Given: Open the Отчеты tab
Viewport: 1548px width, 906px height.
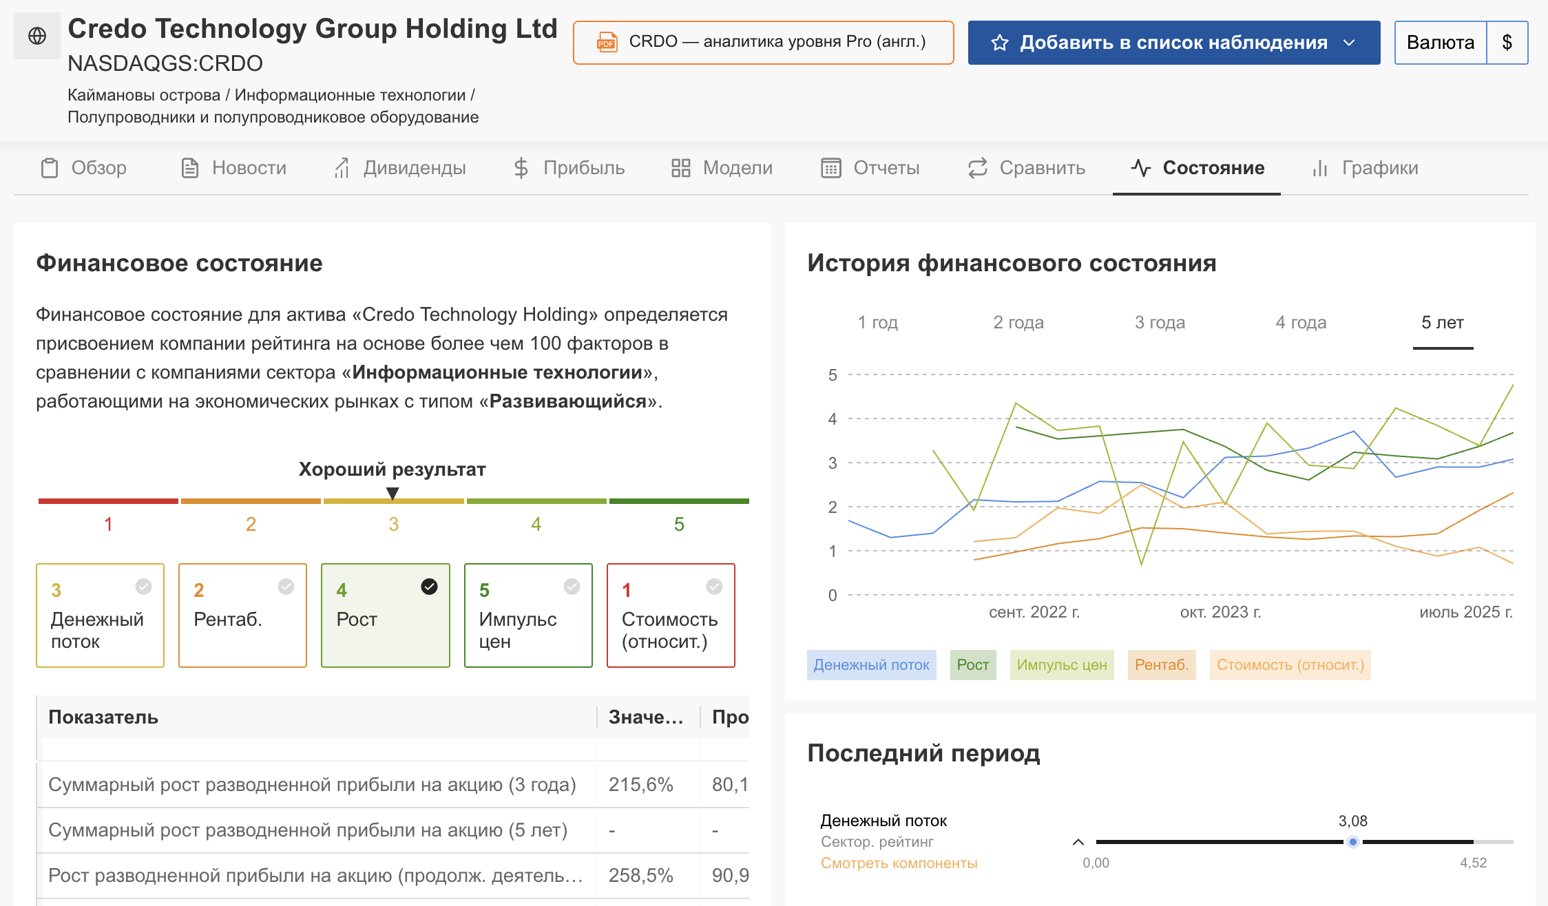Looking at the screenshot, I should pos(870,168).
